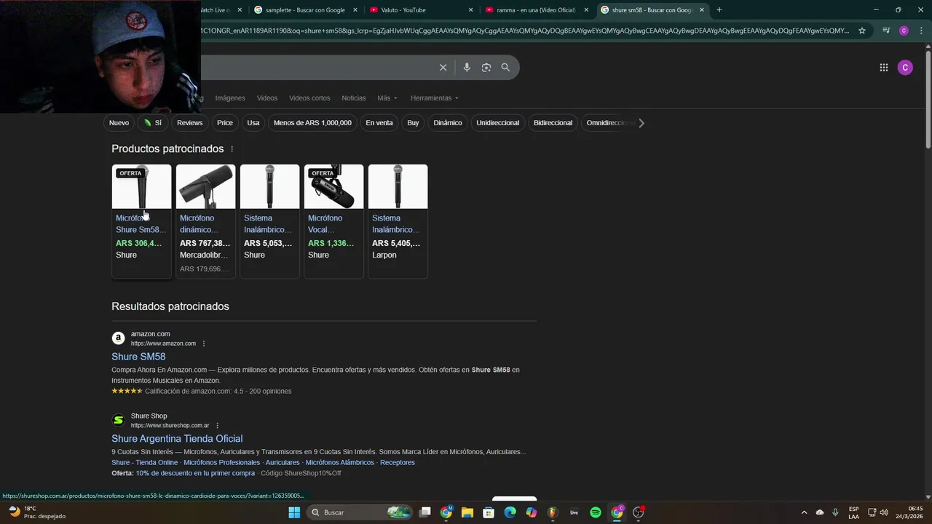
Task: Open Sistema Inalámbrico Larpon product image
Action: point(398,186)
